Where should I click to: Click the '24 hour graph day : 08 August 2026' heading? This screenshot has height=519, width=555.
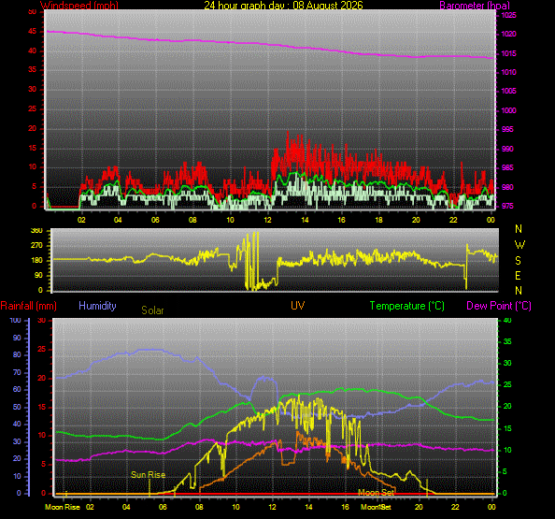[283, 6]
